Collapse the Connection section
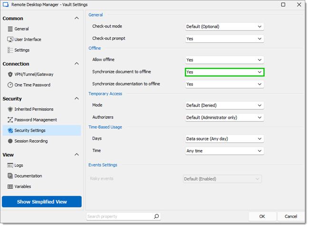 (77, 64)
